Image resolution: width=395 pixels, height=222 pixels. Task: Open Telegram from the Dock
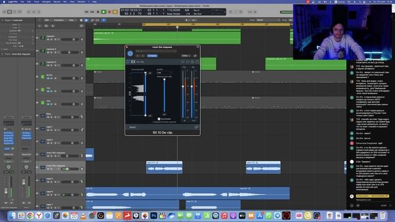[x=277, y=215]
